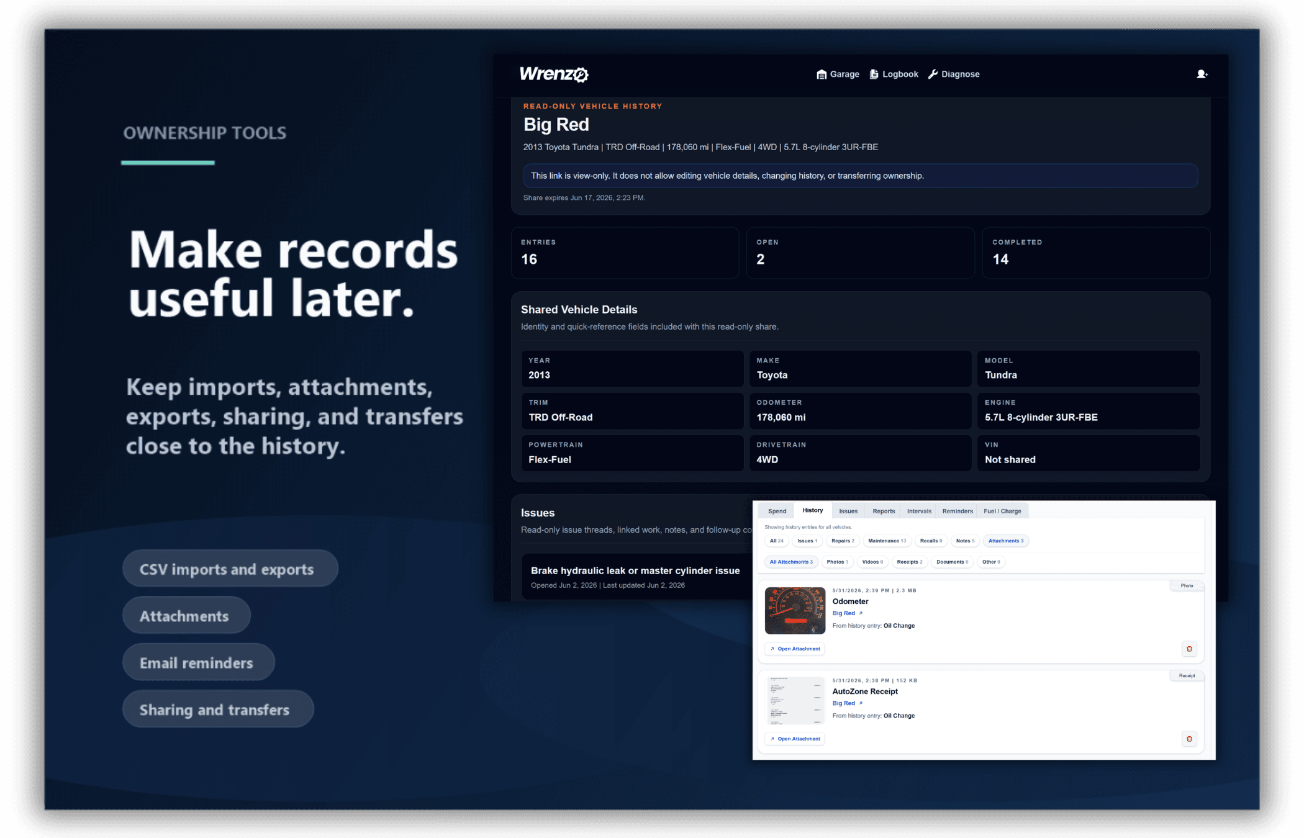Filter attachments by Photos 1
This screenshot has width=1304, height=838.
837,562
